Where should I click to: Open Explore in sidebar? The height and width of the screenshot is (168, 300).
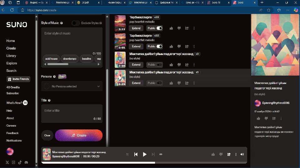pyautogui.click(x=12, y=63)
